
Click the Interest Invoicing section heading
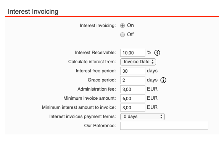[x=33, y=11]
